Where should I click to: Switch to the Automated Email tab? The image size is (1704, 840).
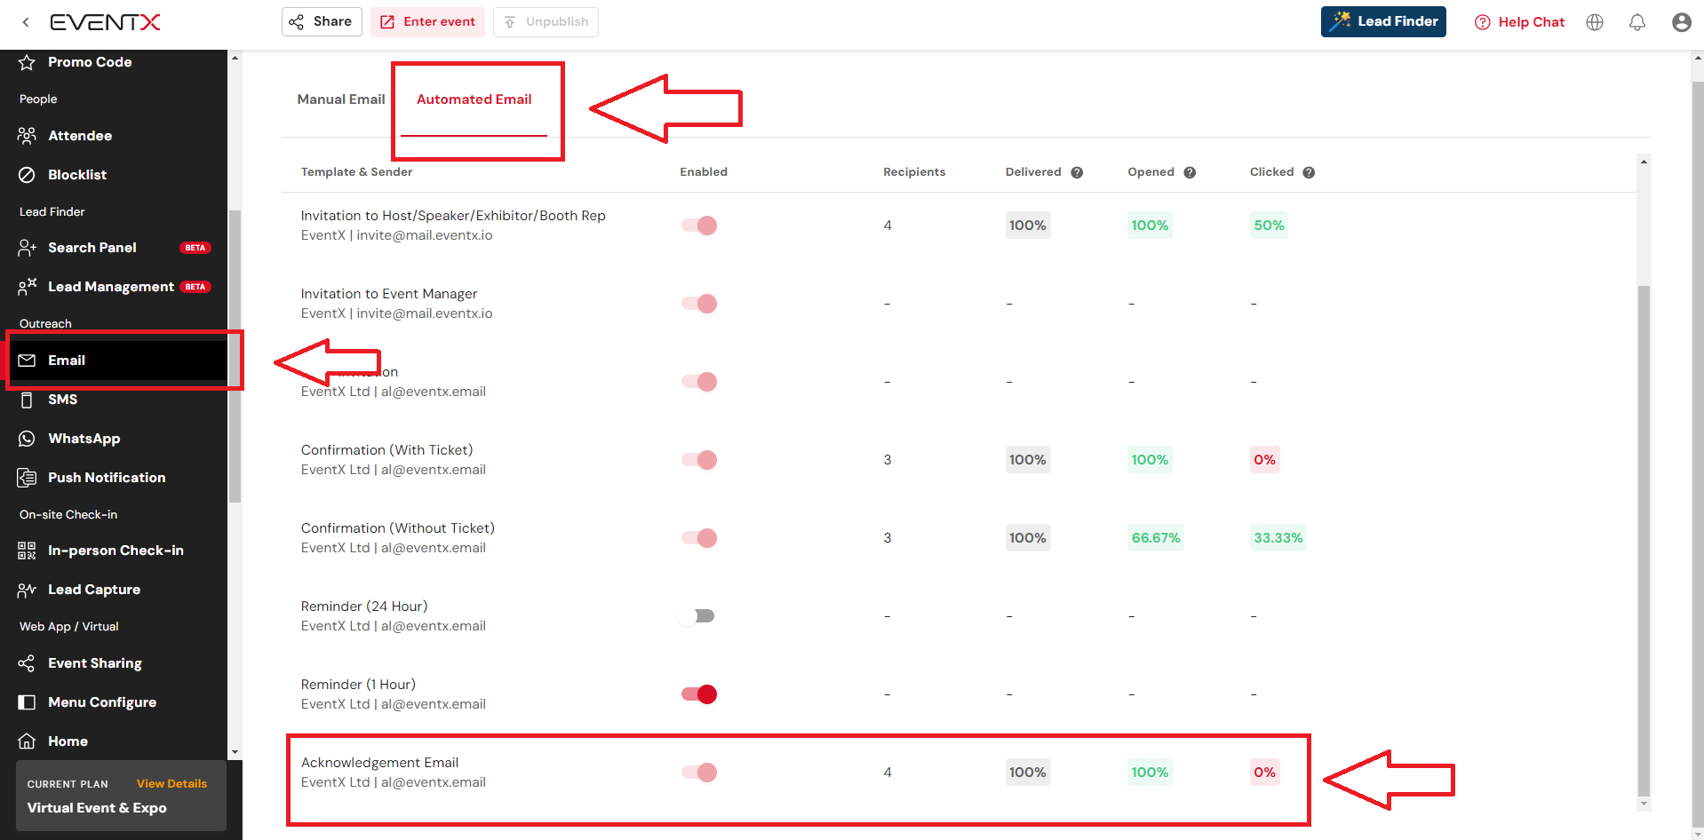474,99
